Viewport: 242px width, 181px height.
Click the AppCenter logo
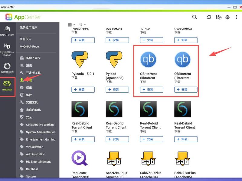[x=23, y=17]
